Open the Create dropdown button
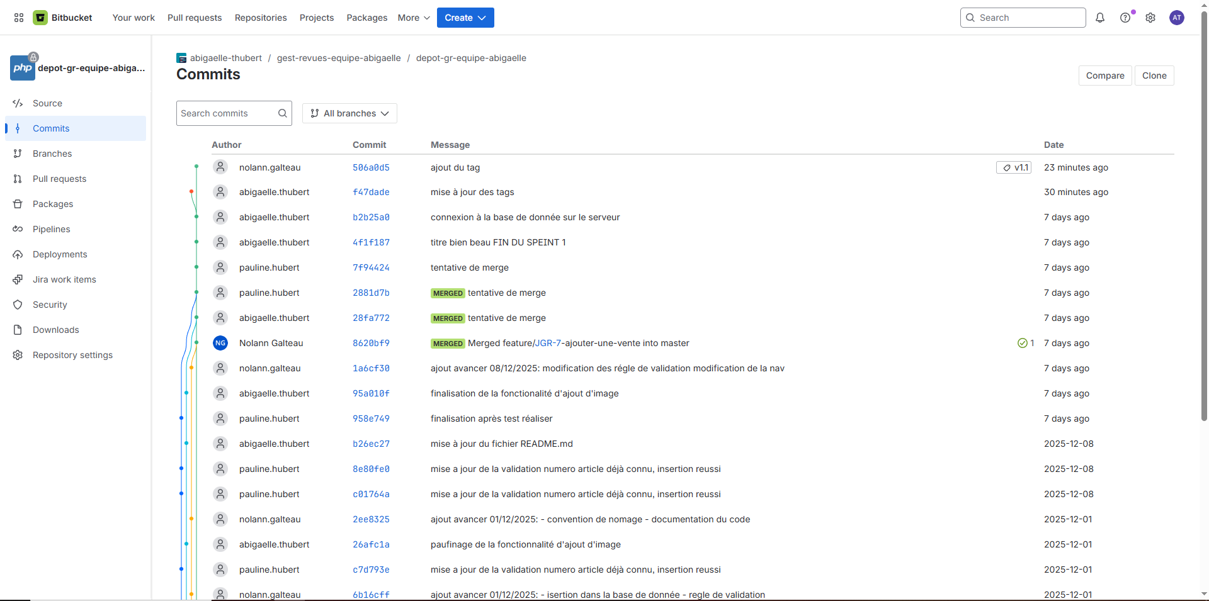This screenshot has height=601, width=1209. click(465, 18)
